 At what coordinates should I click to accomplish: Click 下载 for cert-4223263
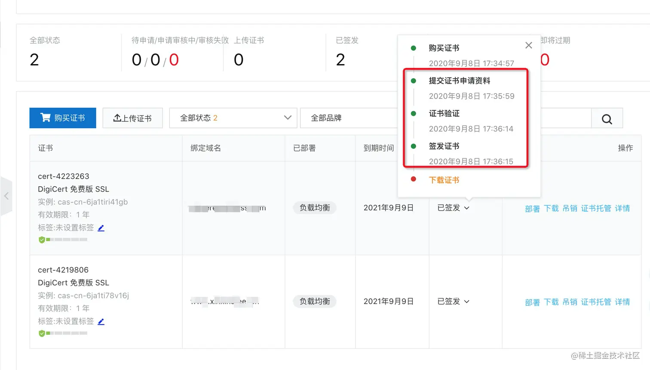pos(551,209)
